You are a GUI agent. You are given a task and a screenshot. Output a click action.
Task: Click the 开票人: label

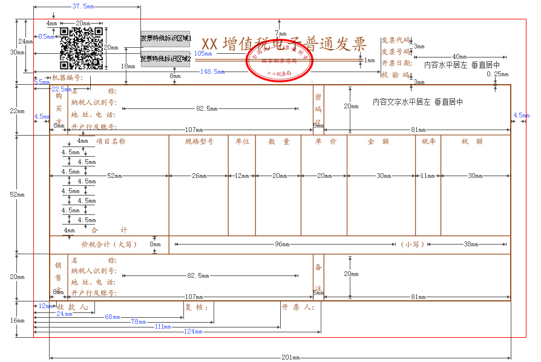click(x=298, y=307)
